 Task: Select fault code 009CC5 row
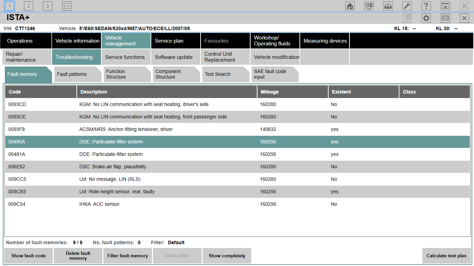click(x=238, y=179)
